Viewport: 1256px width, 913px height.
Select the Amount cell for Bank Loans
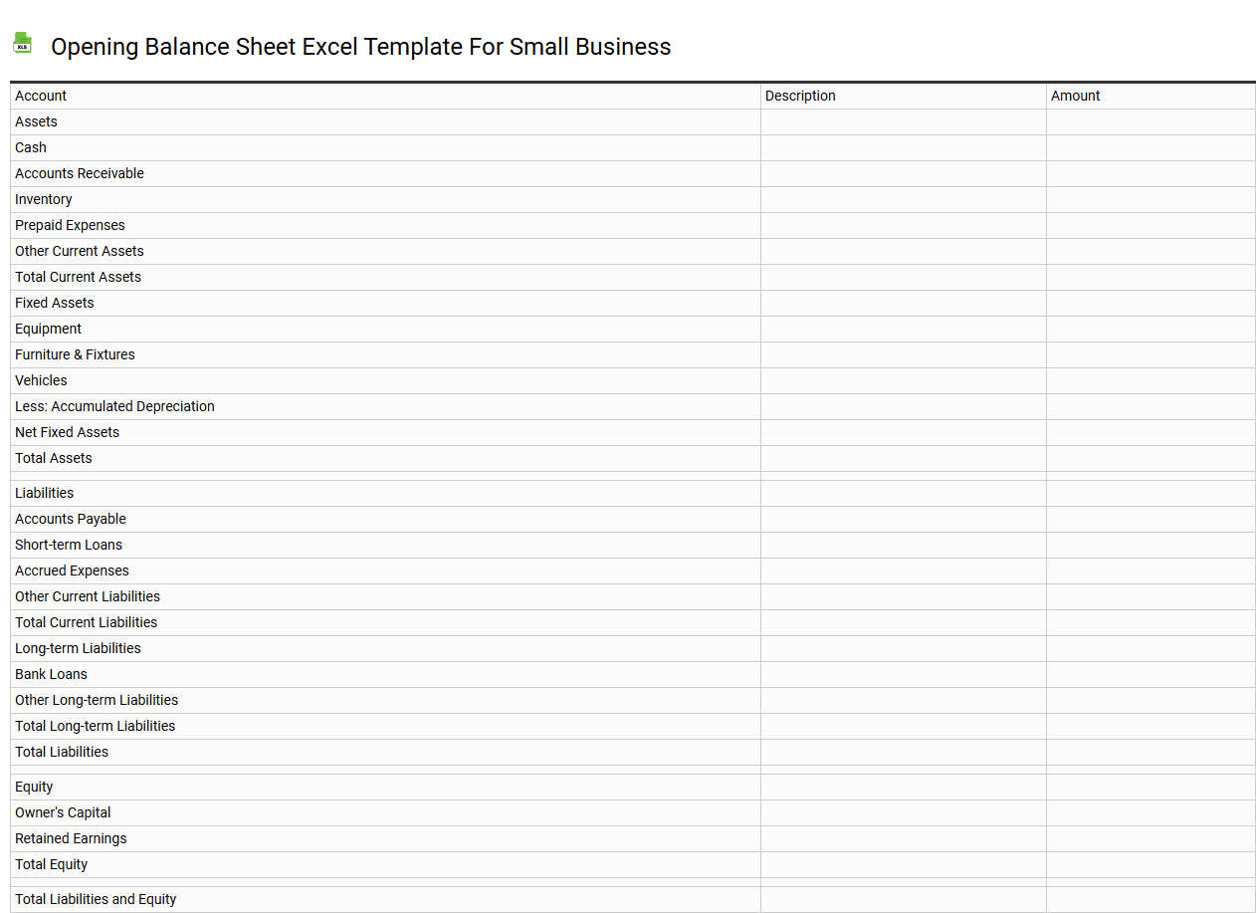tap(1150, 674)
